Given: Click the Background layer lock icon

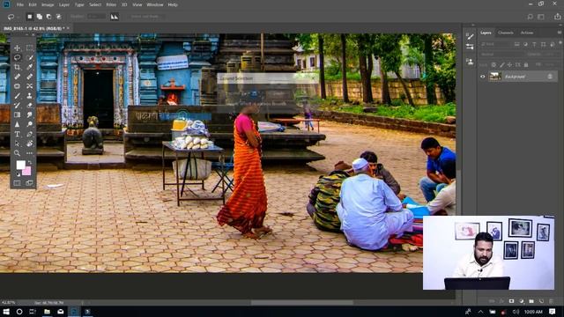Looking at the screenshot, I should pos(550,77).
